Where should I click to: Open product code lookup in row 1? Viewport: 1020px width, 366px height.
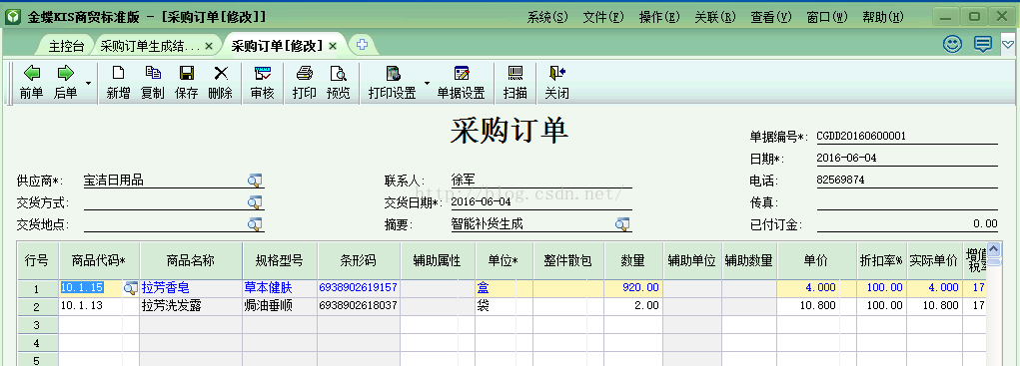(x=131, y=287)
